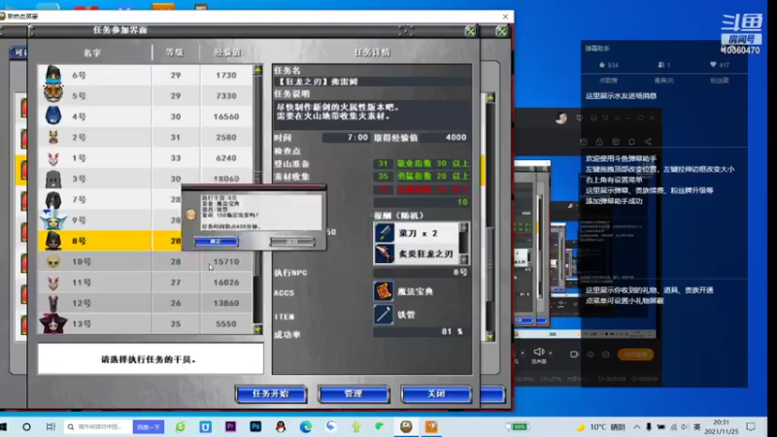Pick agent 13号 avatar
Image resolution: width=777 pixels, height=437 pixels.
pos(53,323)
